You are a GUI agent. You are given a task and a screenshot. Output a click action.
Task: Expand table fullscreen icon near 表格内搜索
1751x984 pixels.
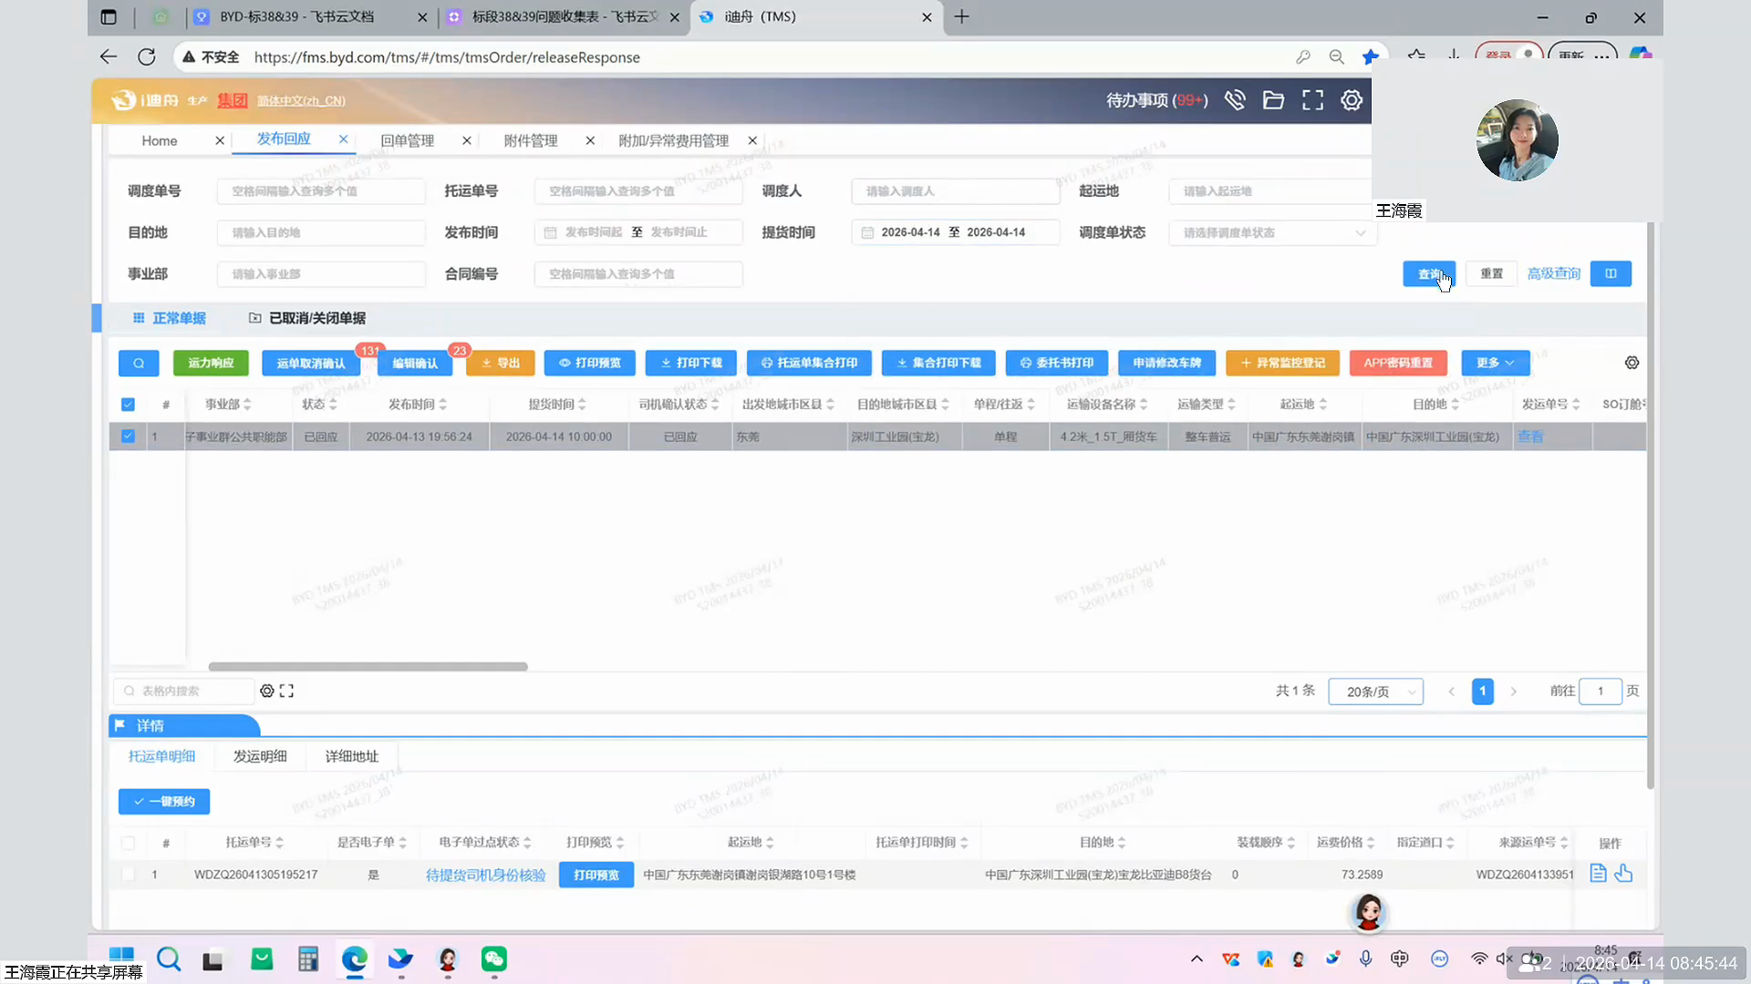286,691
